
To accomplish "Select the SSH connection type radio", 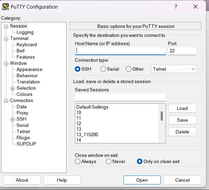I will point(78,69).
